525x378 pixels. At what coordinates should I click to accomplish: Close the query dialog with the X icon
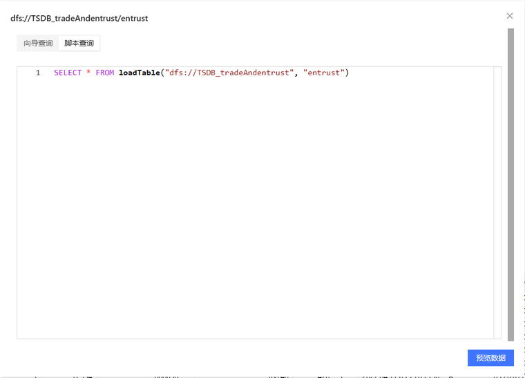[x=510, y=16]
